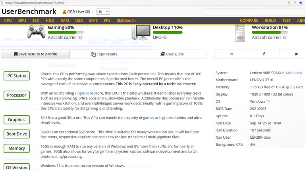305x170 pixels.
Task: Click the read aloud icon in address bar
Action: [295, 3]
